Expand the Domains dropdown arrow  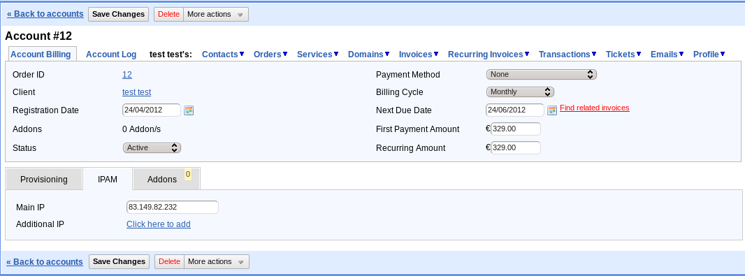pos(387,54)
